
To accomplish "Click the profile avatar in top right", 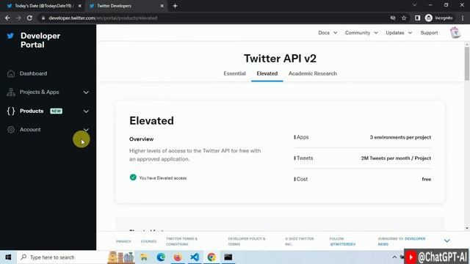I will pyautogui.click(x=455, y=32).
